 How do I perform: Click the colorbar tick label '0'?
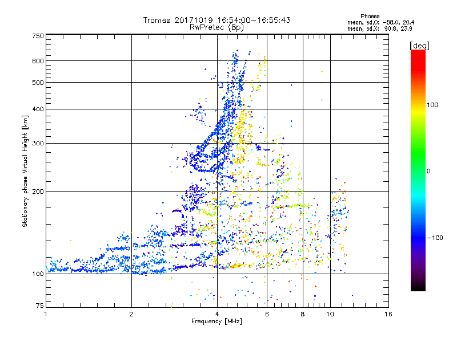[x=428, y=172]
